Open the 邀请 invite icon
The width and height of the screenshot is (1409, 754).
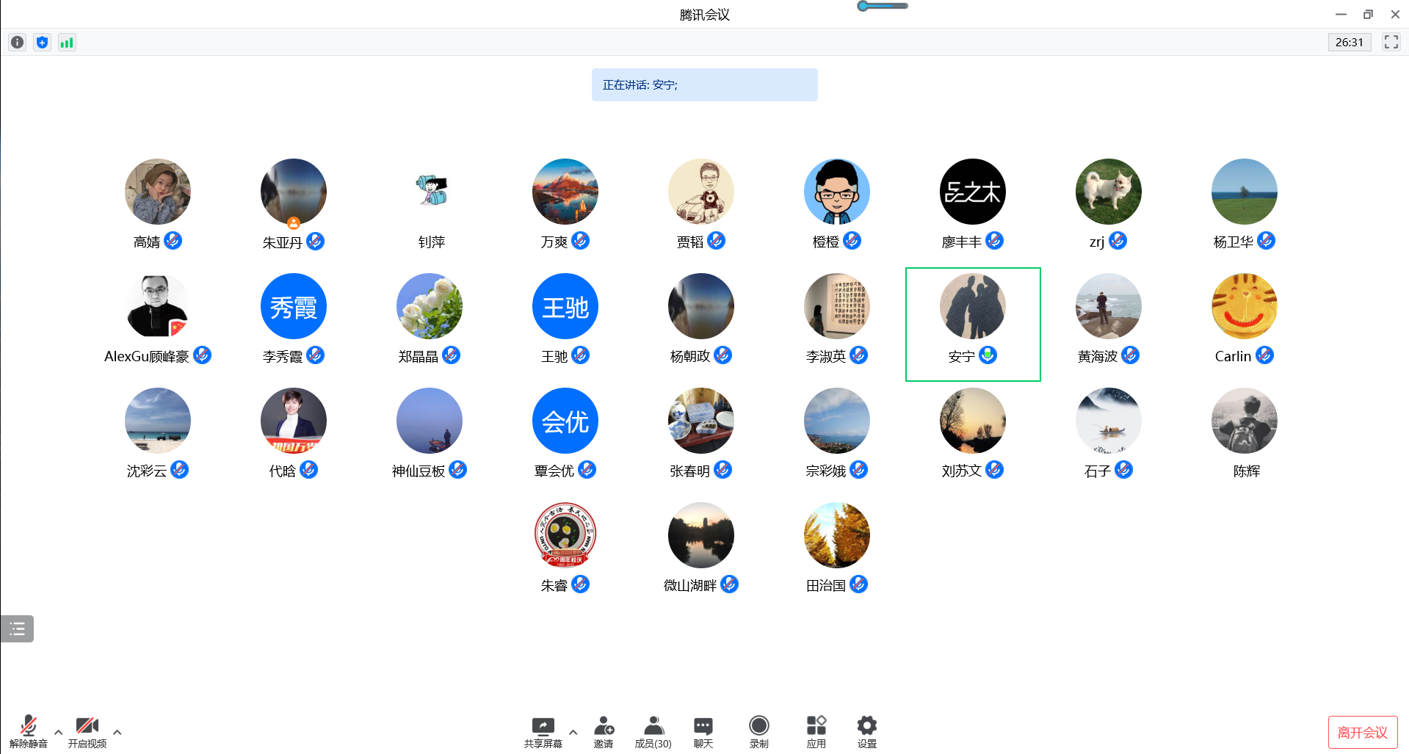pos(604,726)
